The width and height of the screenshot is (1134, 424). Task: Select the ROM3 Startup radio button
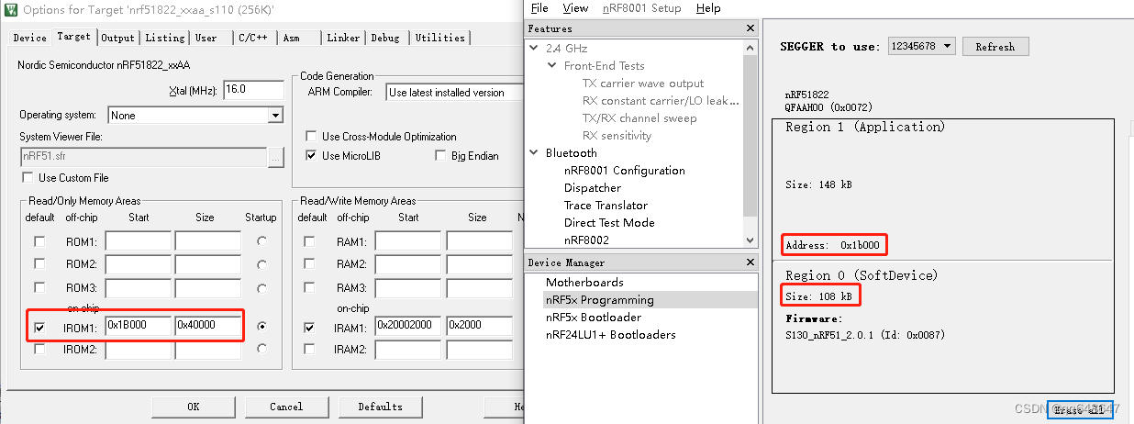coord(263,286)
